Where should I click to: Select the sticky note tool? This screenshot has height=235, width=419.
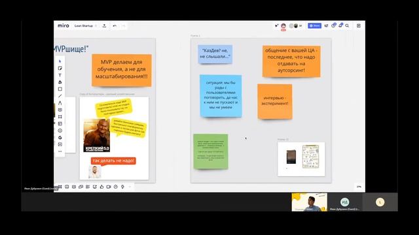60,68
